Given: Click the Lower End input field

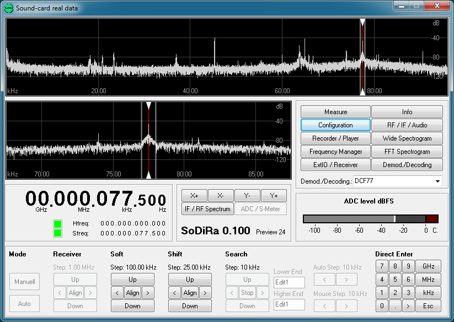Looking at the screenshot, I should [x=289, y=282].
